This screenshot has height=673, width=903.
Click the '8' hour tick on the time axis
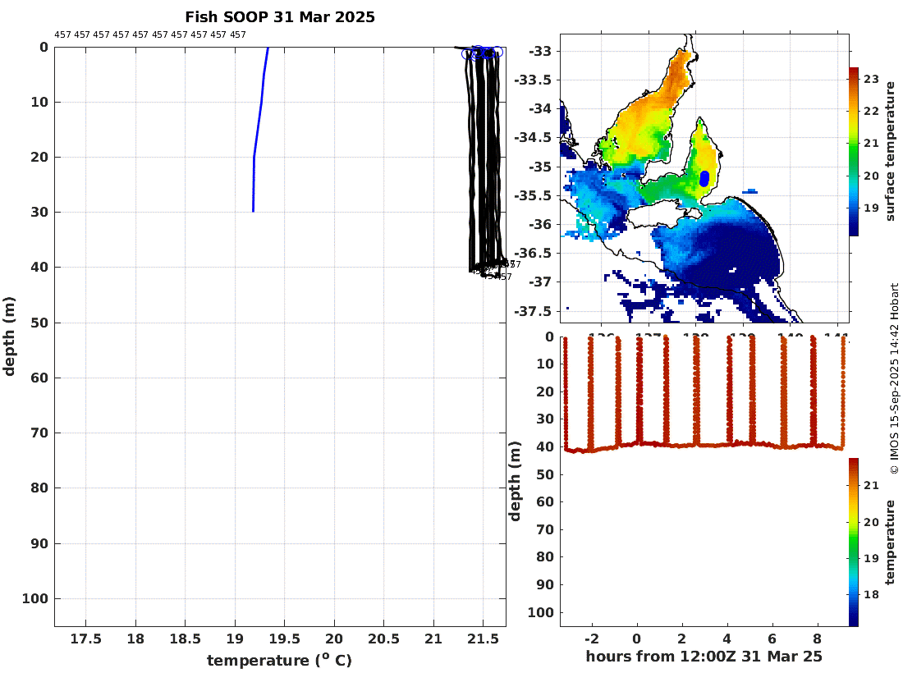point(817,639)
